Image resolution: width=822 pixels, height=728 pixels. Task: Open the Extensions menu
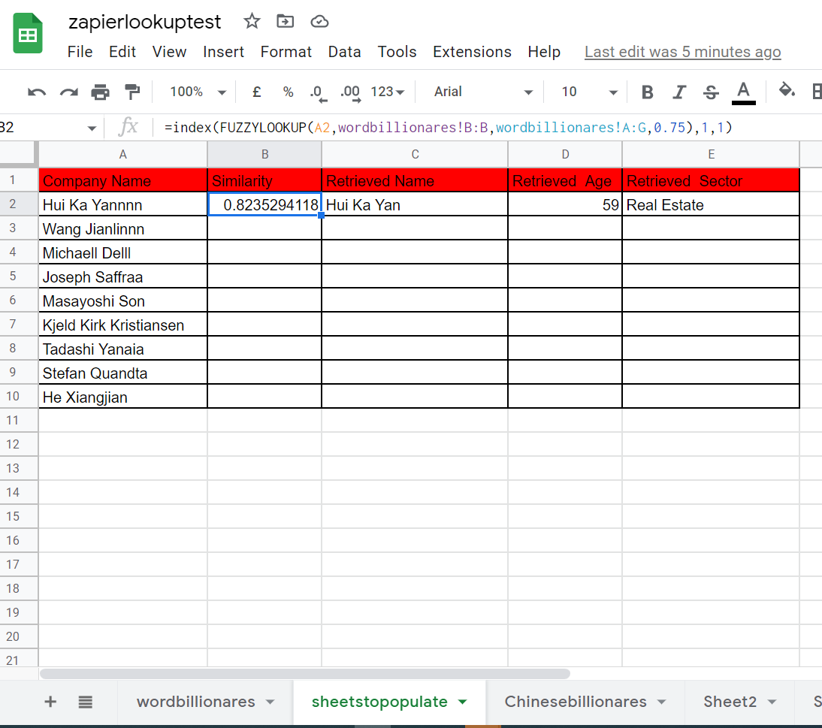[472, 51]
